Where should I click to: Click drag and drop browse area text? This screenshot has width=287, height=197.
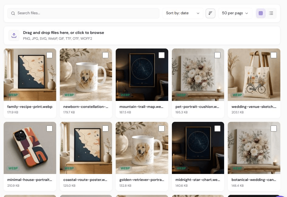(x=63, y=33)
